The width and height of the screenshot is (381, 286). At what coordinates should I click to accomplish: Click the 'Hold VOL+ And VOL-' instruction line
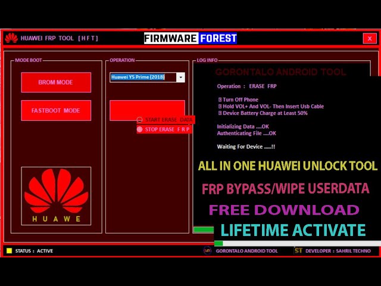click(271, 106)
